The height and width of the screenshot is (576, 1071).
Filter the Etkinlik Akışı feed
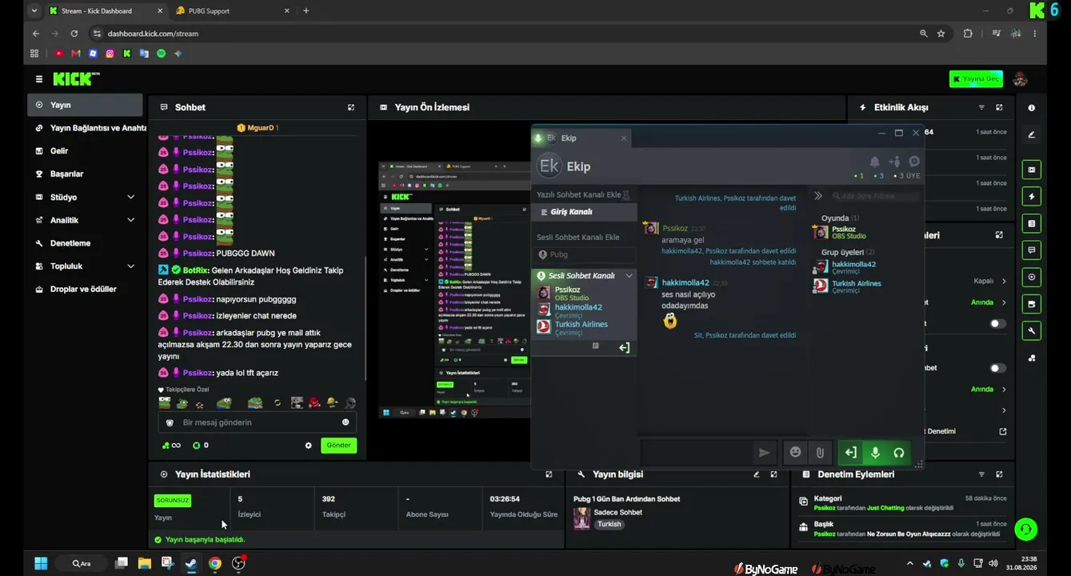(x=981, y=107)
